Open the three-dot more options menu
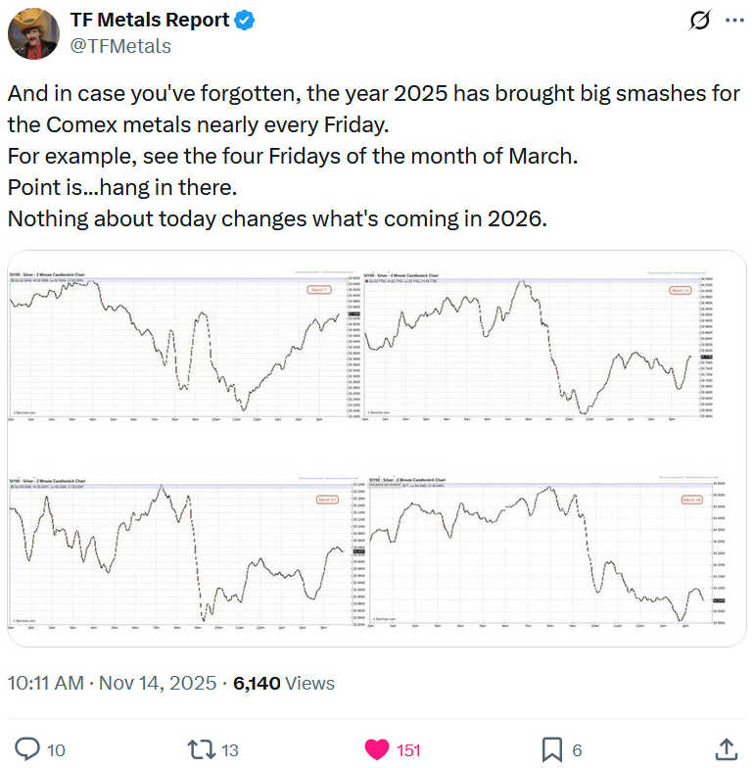 pos(734,21)
